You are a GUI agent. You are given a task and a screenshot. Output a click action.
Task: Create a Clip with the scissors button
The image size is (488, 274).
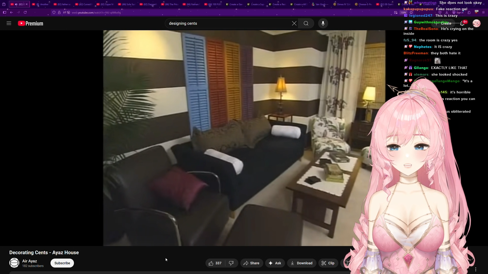pos(328,263)
